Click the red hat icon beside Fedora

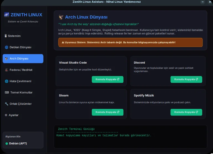click(7, 70)
